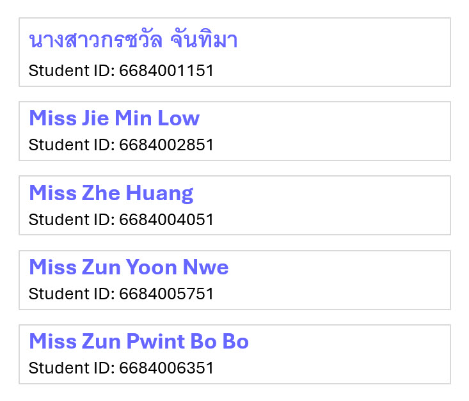Select the Miss Zun Yoon Nwe heading

(129, 267)
